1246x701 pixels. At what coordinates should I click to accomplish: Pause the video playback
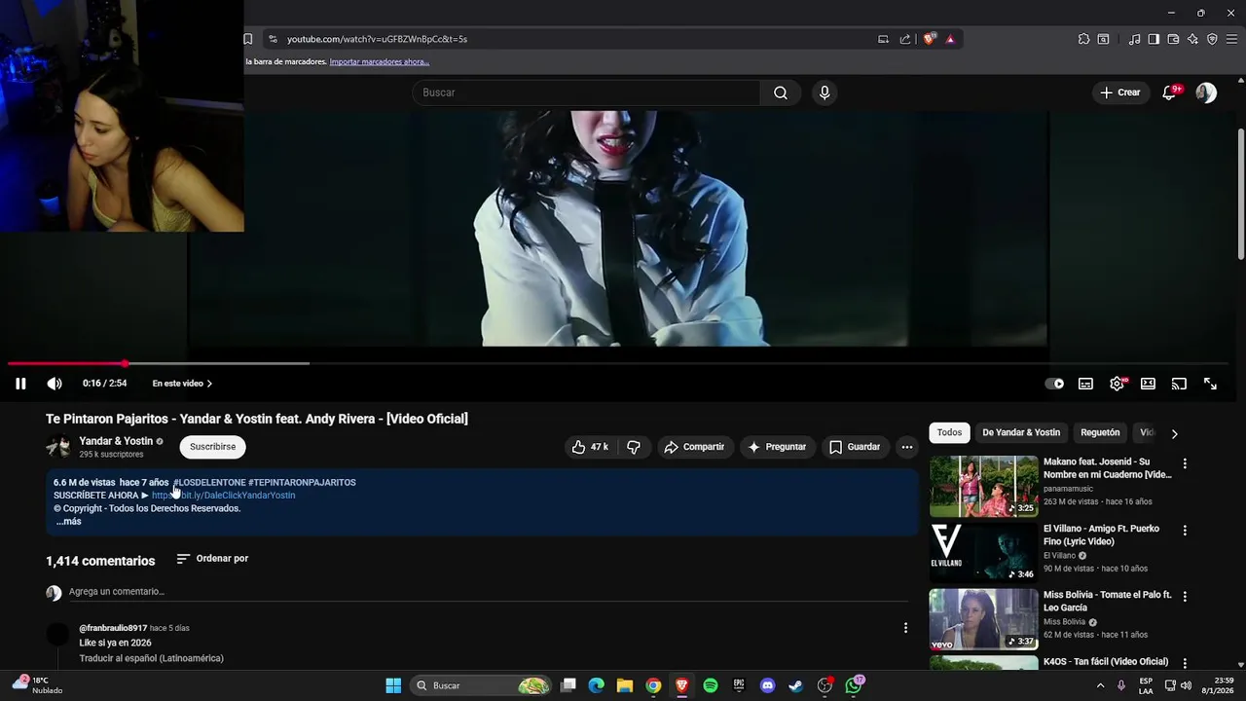(20, 384)
